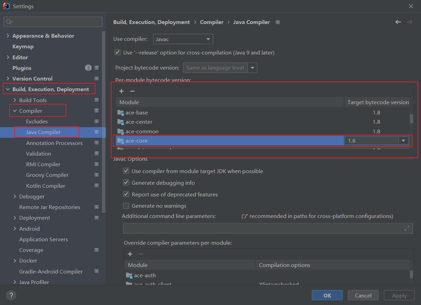The height and width of the screenshot is (305, 421).
Task: Click the ace-center module folder icon
Action: 120,122
